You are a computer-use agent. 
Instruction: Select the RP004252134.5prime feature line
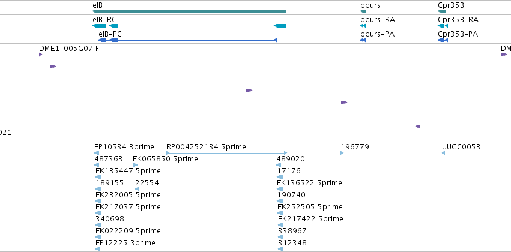click(227, 152)
